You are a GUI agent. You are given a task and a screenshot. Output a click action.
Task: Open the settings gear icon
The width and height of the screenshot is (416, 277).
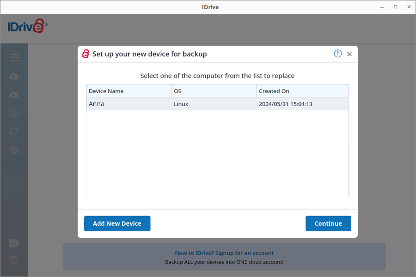(14, 150)
